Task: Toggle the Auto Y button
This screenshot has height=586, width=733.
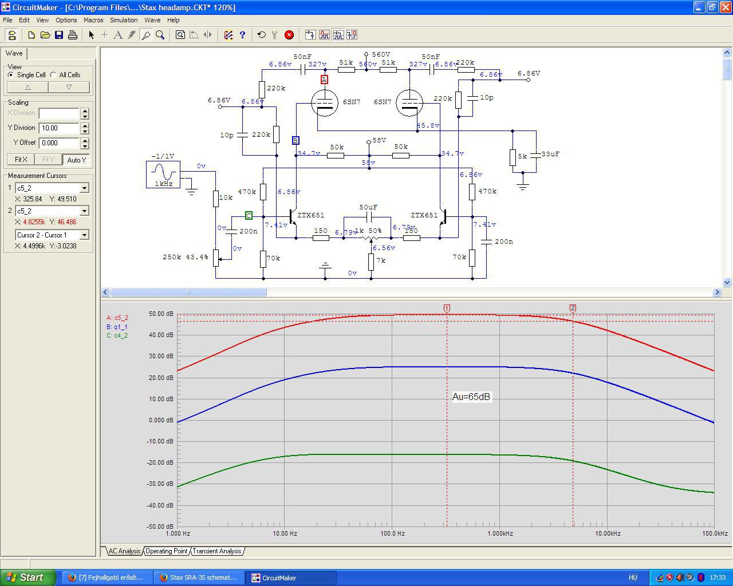Action: click(76, 160)
